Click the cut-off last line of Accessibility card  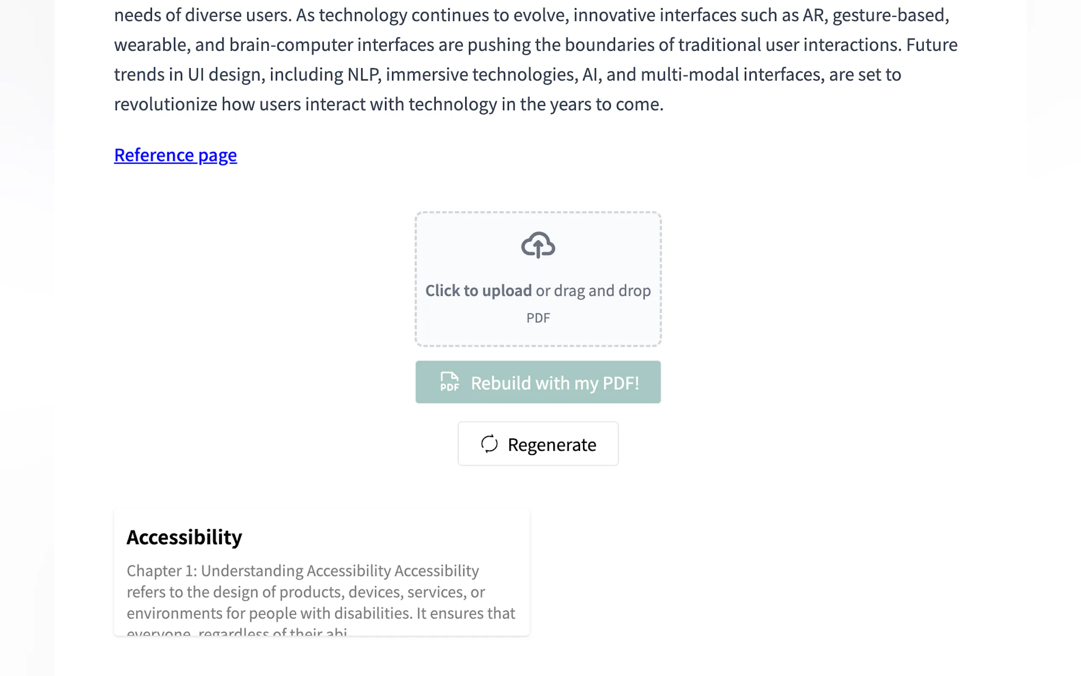click(236, 631)
